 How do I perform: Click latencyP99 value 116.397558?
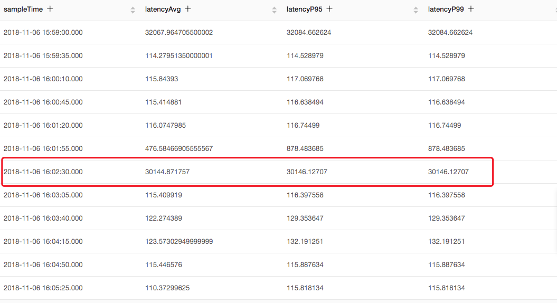(x=446, y=195)
